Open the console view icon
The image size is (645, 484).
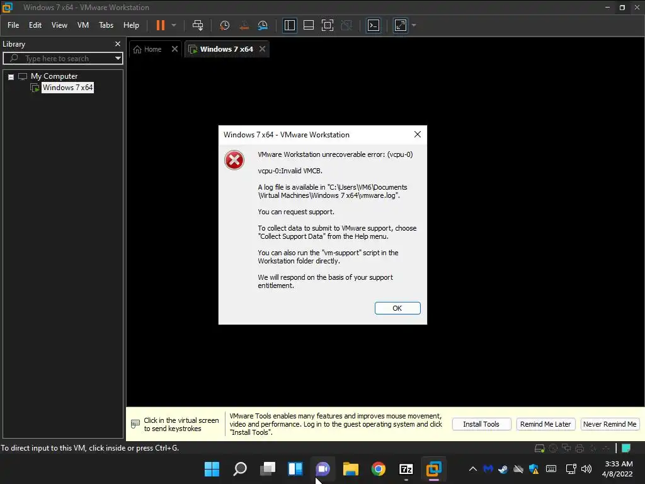[x=374, y=25]
